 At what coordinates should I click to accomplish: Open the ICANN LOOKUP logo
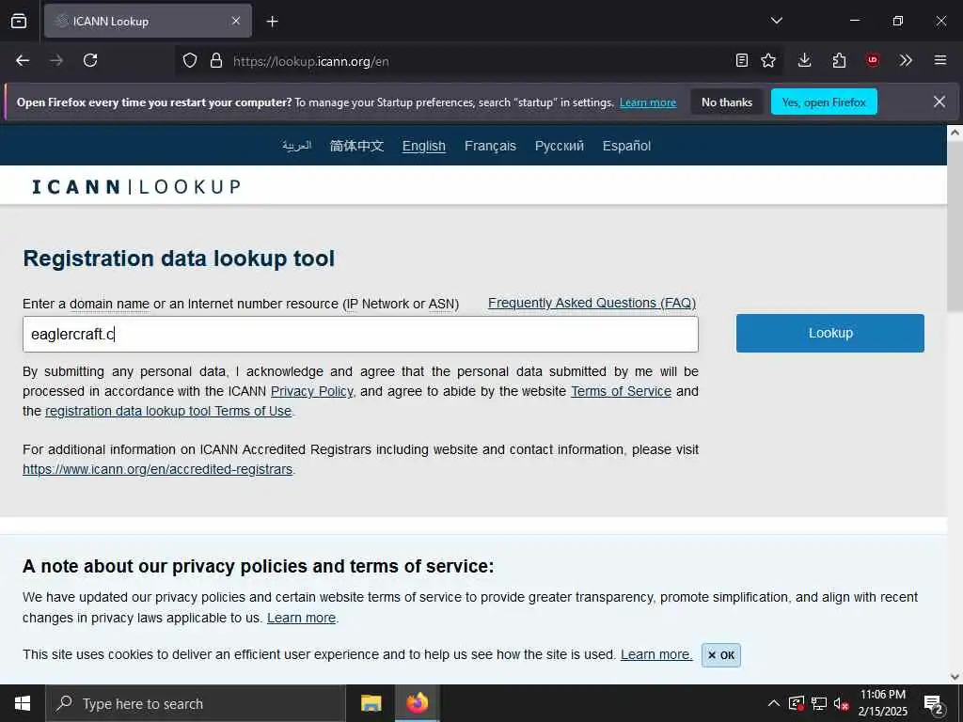136,187
